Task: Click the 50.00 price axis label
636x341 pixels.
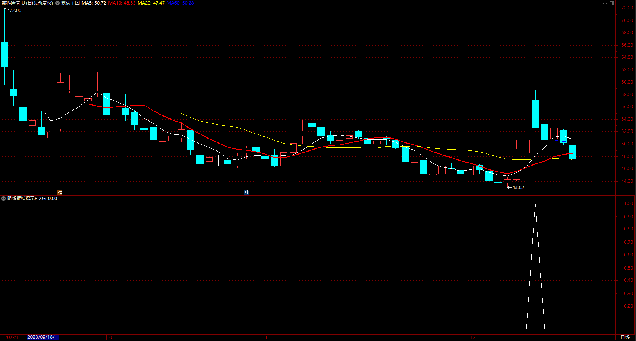Action: (627, 144)
